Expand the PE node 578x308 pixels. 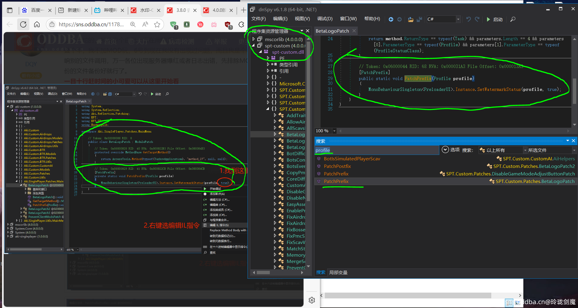[268, 58]
